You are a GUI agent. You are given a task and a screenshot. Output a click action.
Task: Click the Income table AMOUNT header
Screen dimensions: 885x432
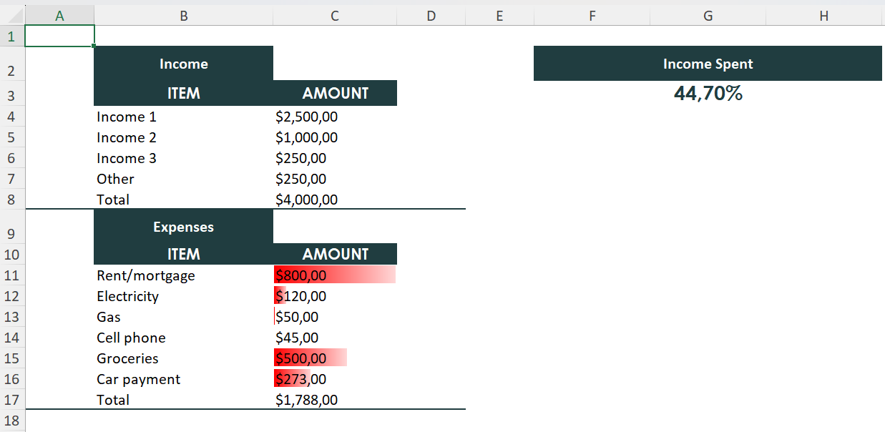point(335,93)
